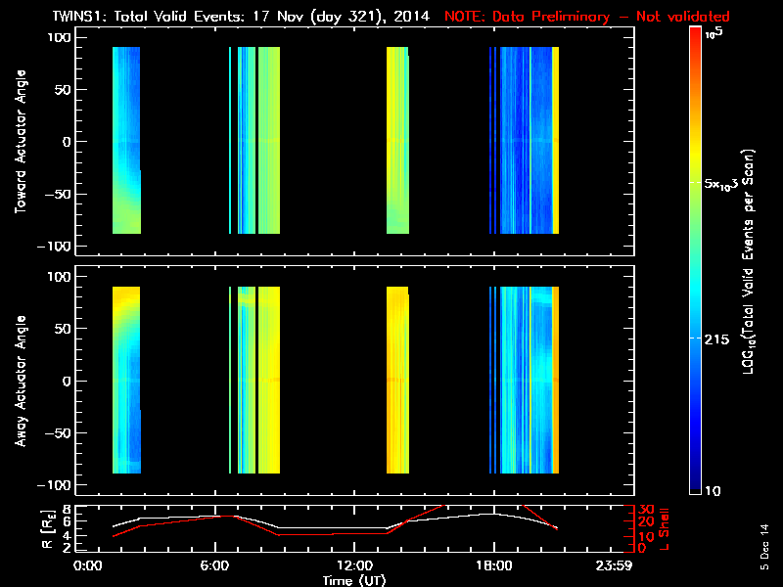Click the '12:00' time tick label

[354, 565]
